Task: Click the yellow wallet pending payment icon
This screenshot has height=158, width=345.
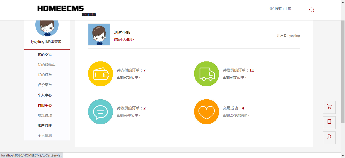Action: [x=101, y=74]
